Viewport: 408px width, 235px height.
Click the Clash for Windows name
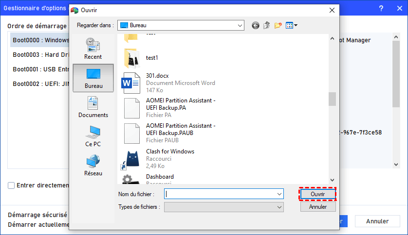(170, 151)
